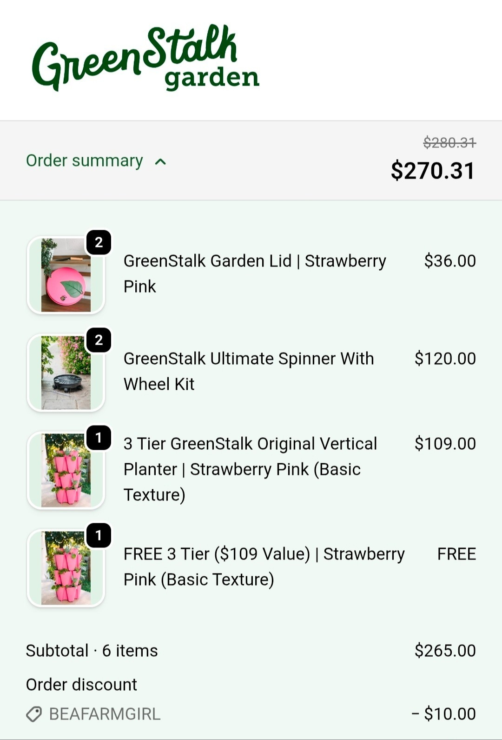Expand details under Order discount
Image resolution: width=502 pixels, height=740 pixels.
click(x=81, y=684)
